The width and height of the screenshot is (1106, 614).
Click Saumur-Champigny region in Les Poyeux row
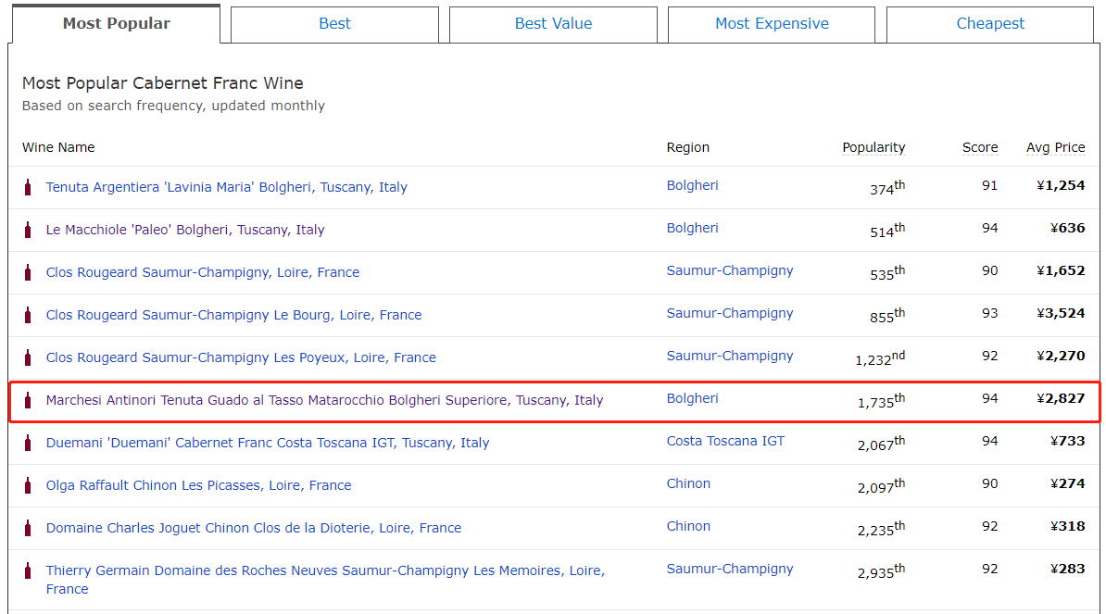point(729,356)
